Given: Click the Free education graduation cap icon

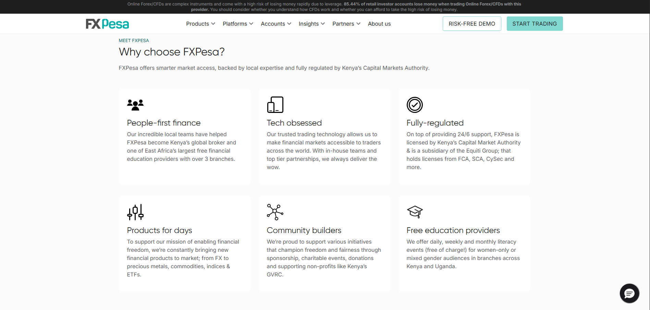Looking at the screenshot, I should tap(415, 212).
